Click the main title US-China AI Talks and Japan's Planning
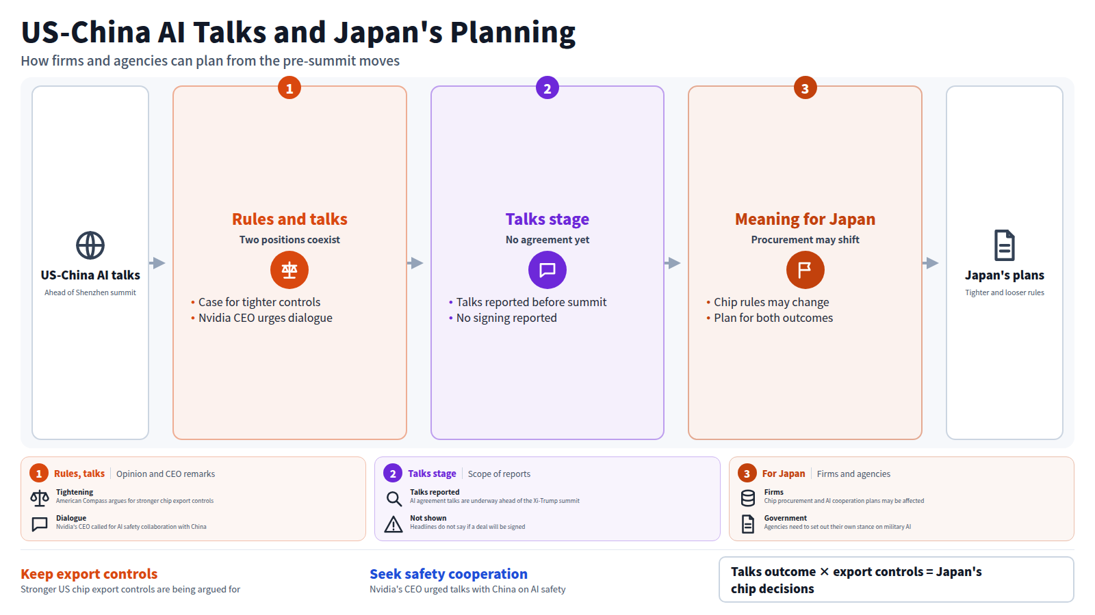Screen dimensions: 1095x615 click(298, 32)
